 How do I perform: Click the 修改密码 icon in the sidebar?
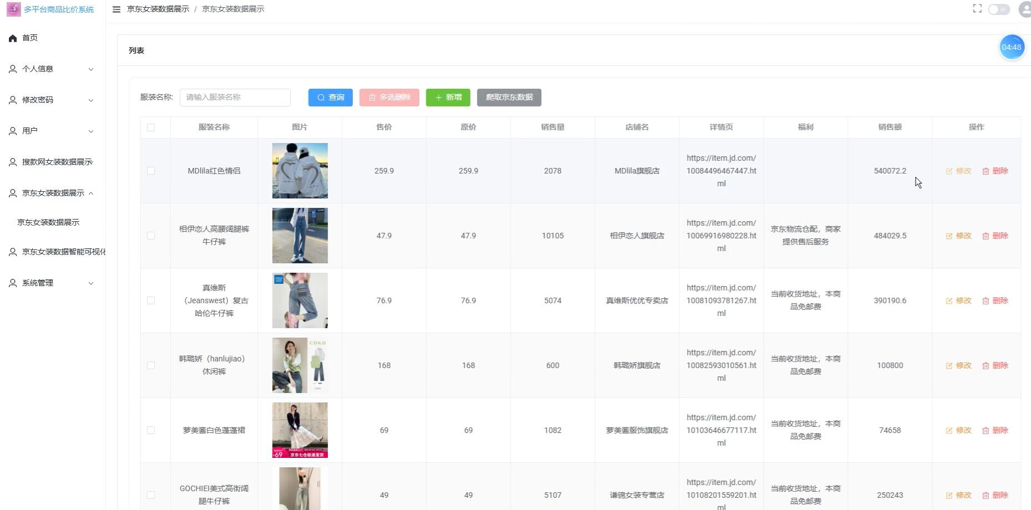13,100
